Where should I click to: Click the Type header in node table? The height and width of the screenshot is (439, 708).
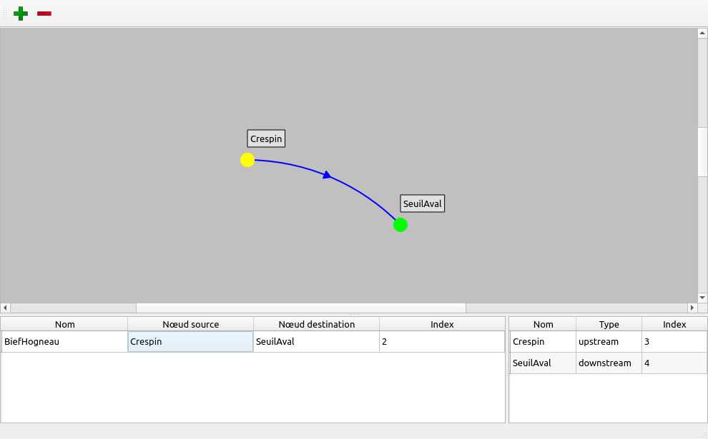(x=609, y=324)
